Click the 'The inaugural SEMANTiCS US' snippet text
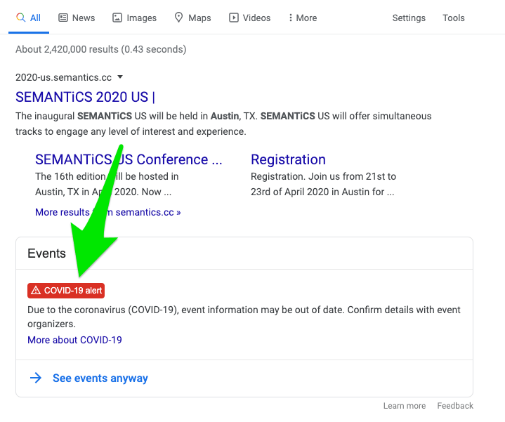Image resolution: width=505 pixels, height=422 pixels. [223, 124]
